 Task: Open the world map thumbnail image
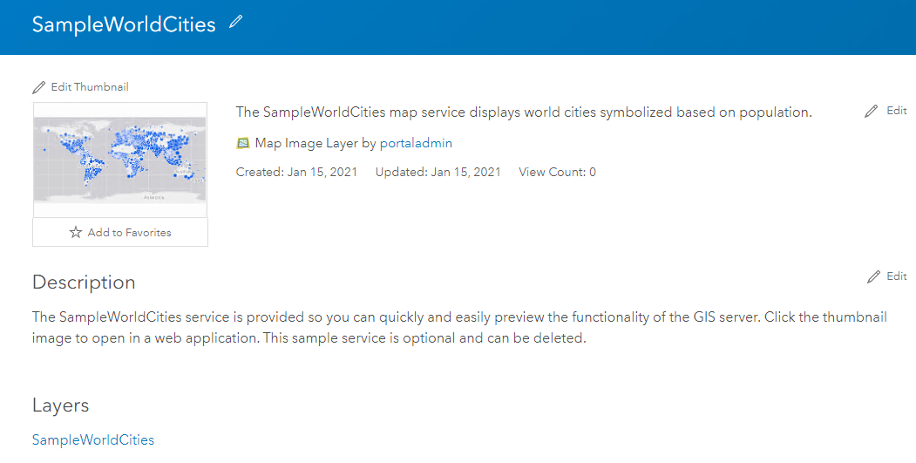[x=120, y=160]
